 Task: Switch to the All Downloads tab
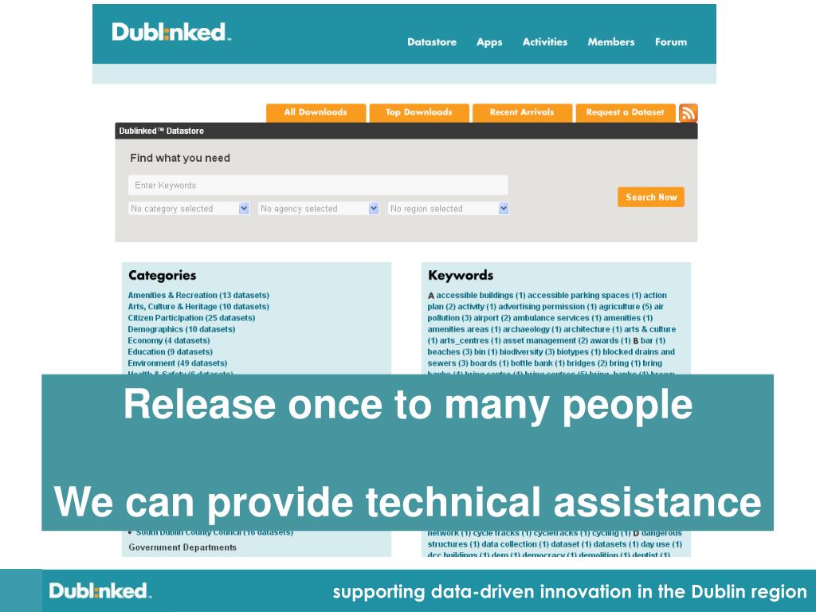tap(316, 112)
